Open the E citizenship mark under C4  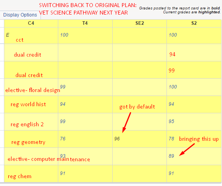tap(7, 35)
